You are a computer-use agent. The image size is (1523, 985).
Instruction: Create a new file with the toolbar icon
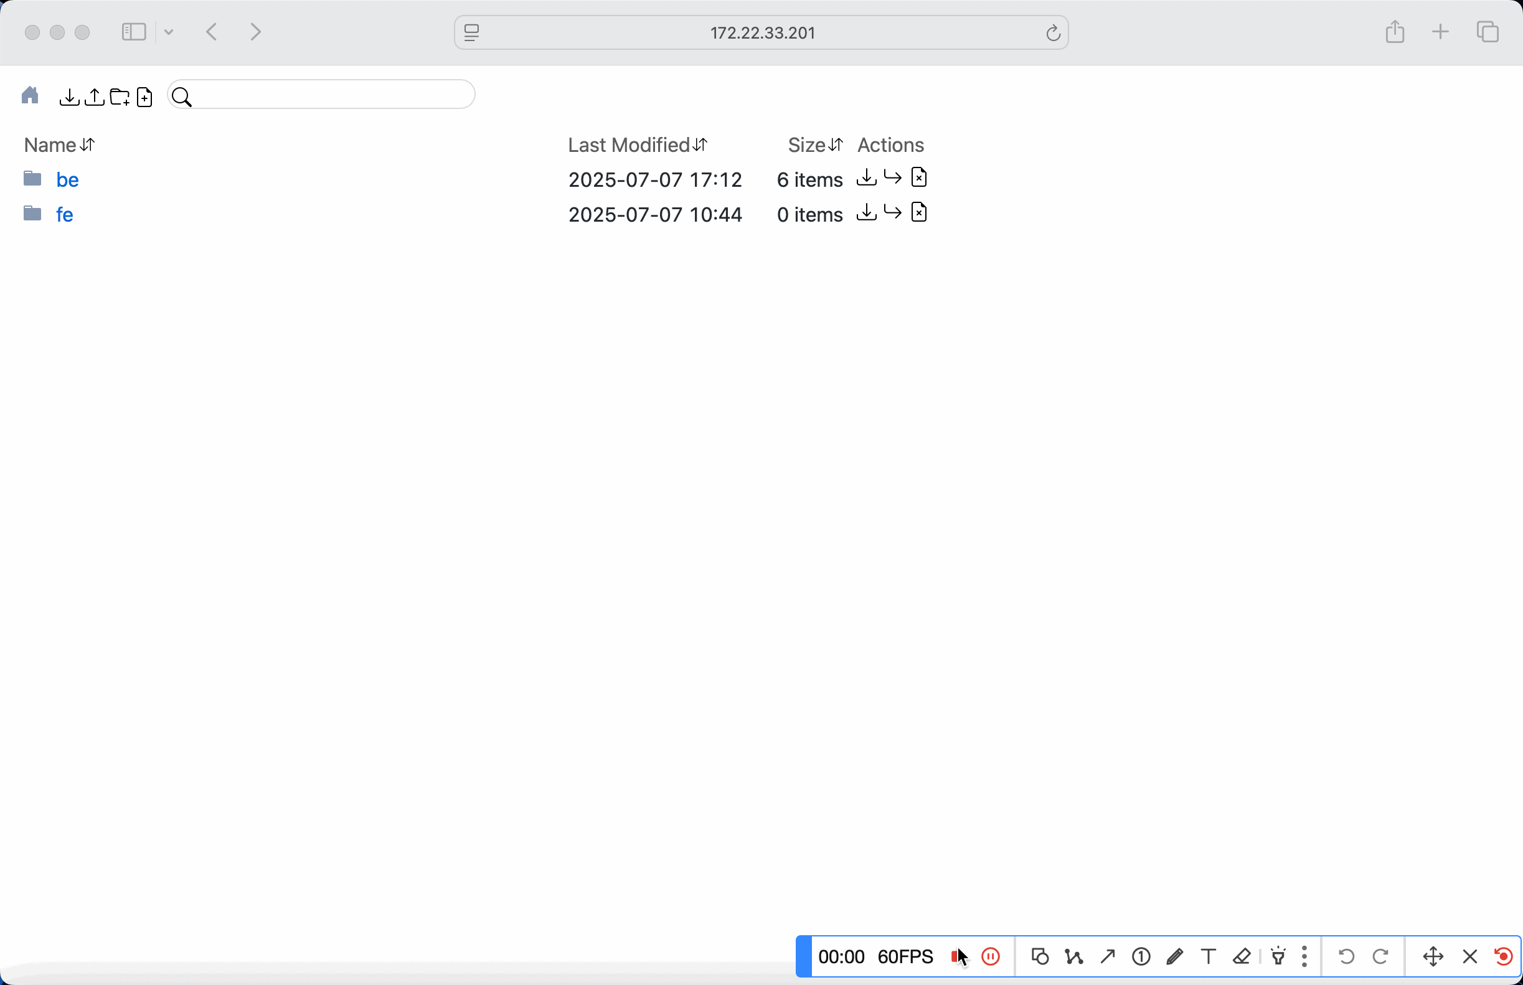pyautogui.click(x=144, y=97)
